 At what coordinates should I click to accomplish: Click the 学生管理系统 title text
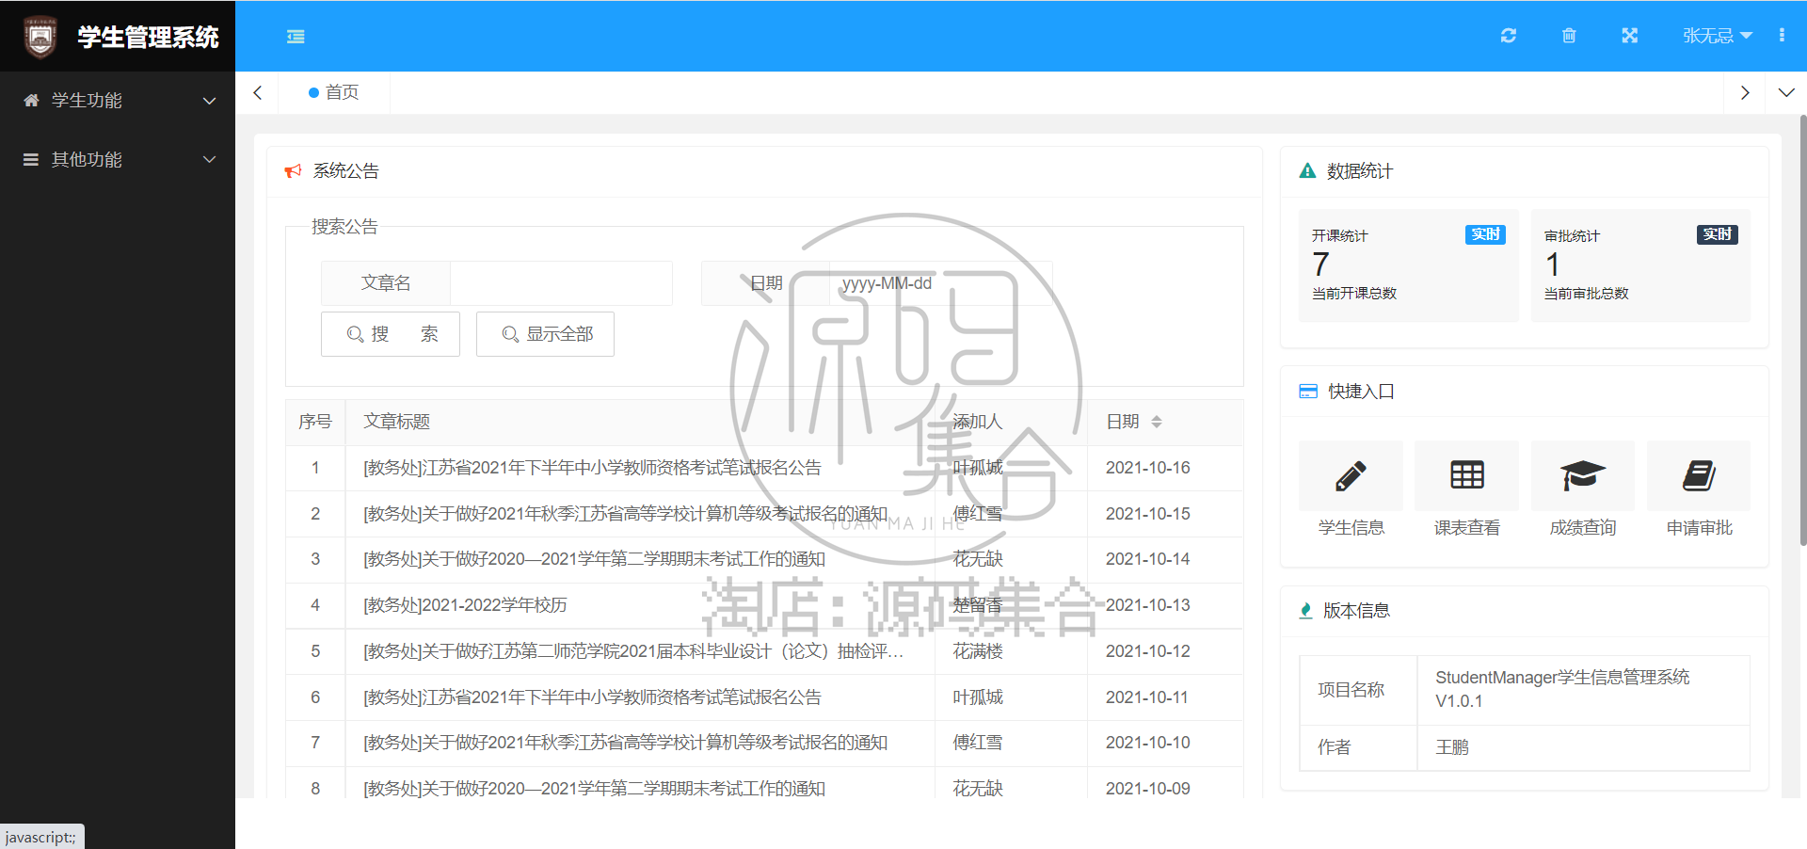[x=148, y=37]
